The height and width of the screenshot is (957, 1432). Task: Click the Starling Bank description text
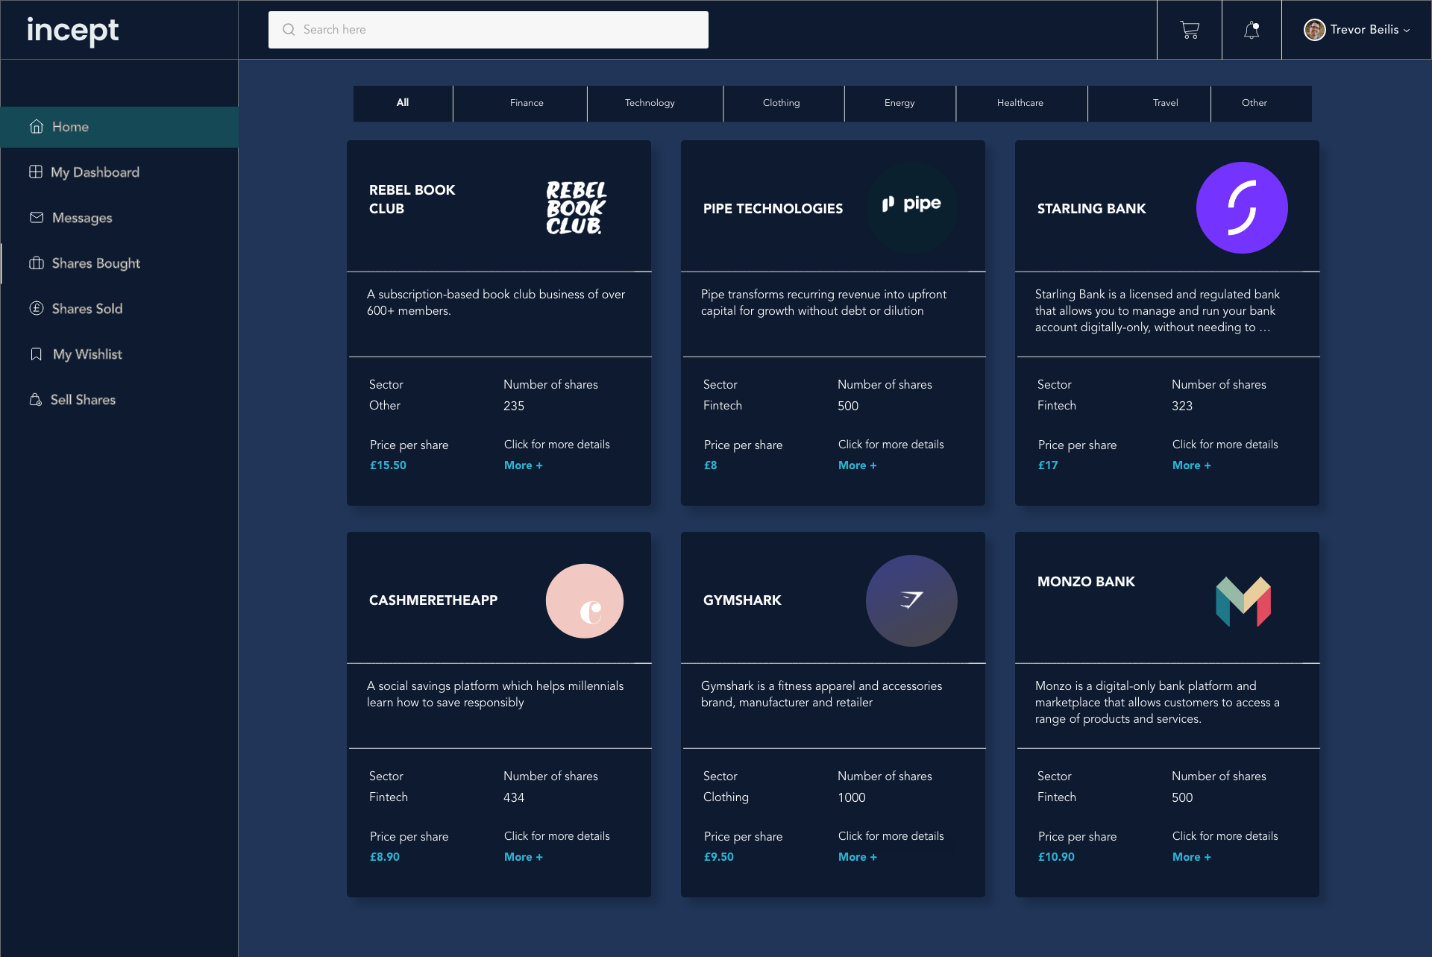pyautogui.click(x=1158, y=311)
